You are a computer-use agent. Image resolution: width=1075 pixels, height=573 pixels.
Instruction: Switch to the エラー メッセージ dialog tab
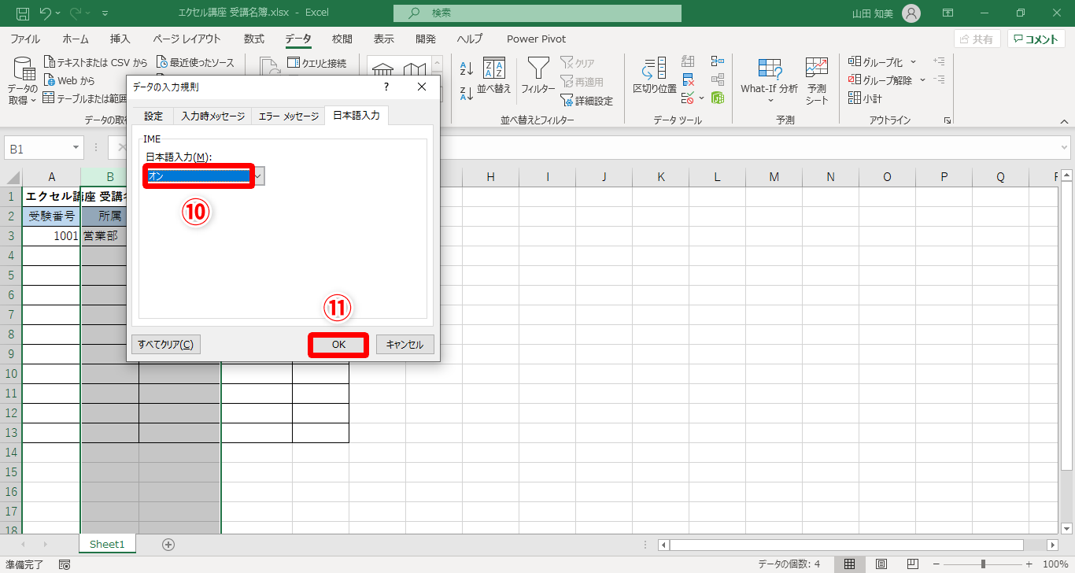click(x=289, y=116)
